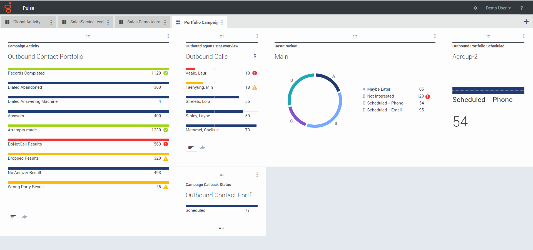The image size is (533, 250).
Task: Open the settings gear in header
Action: 475,8
